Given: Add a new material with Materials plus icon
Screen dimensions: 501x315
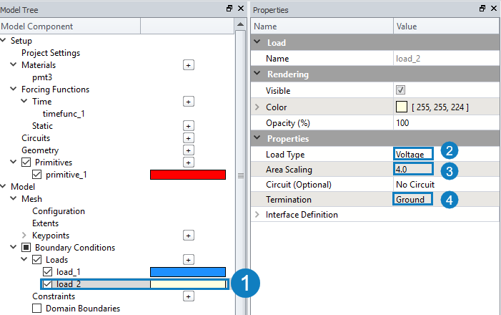Looking at the screenshot, I should pyautogui.click(x=188, y=65).
